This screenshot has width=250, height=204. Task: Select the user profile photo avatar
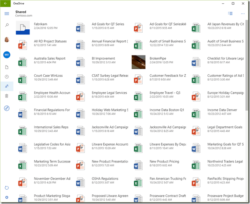pos(7,39)
